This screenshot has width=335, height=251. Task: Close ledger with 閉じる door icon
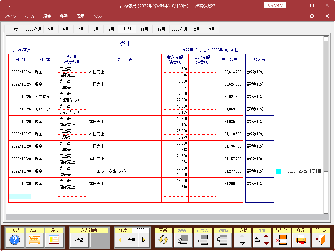(321, 240)
